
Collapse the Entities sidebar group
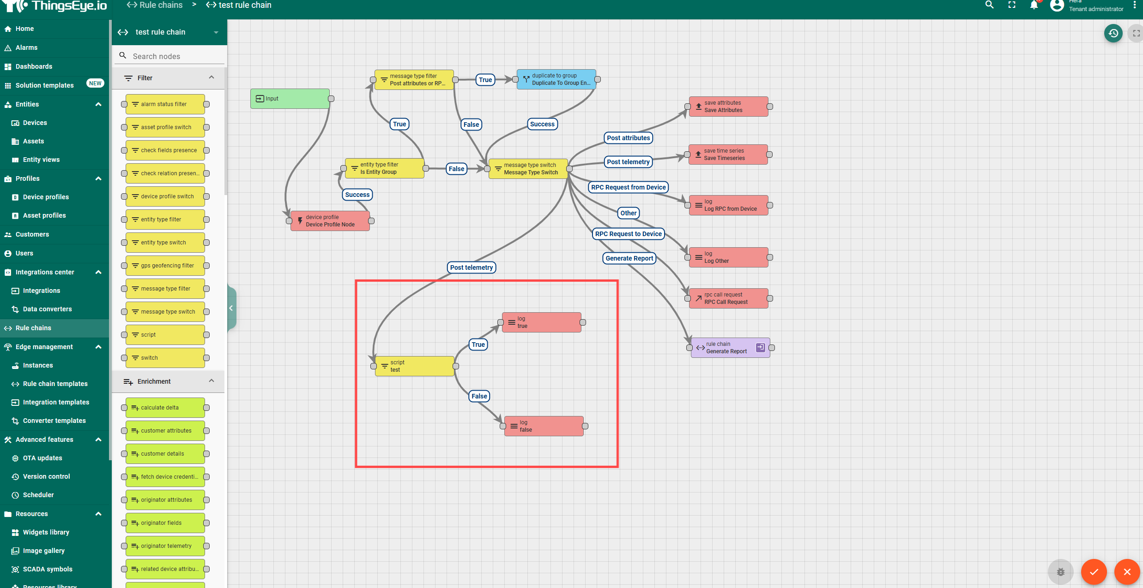click(x=98, y=104)
